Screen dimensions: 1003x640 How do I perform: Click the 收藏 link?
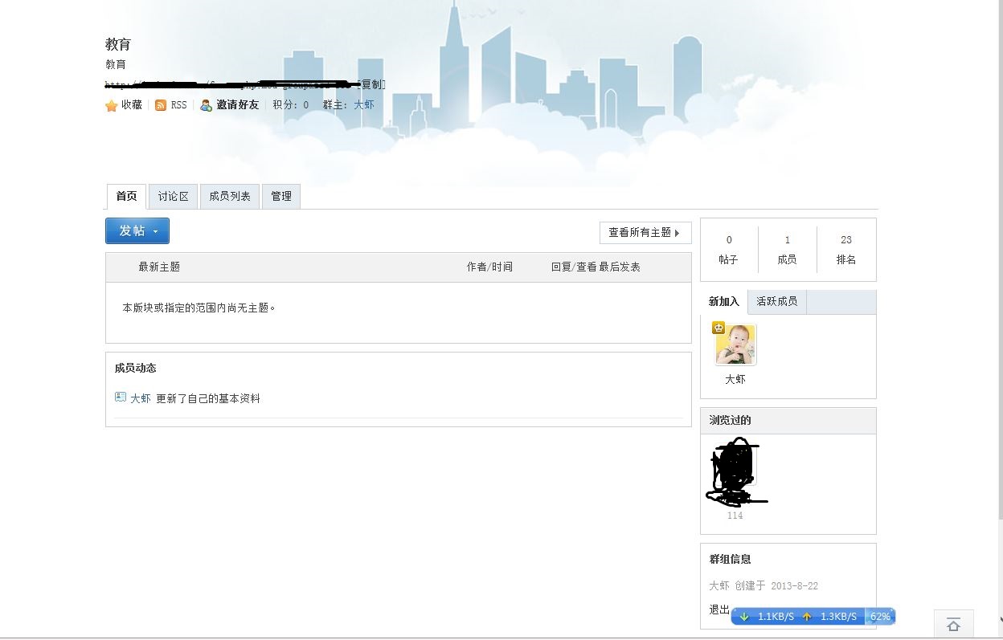(x=132, y=105)
